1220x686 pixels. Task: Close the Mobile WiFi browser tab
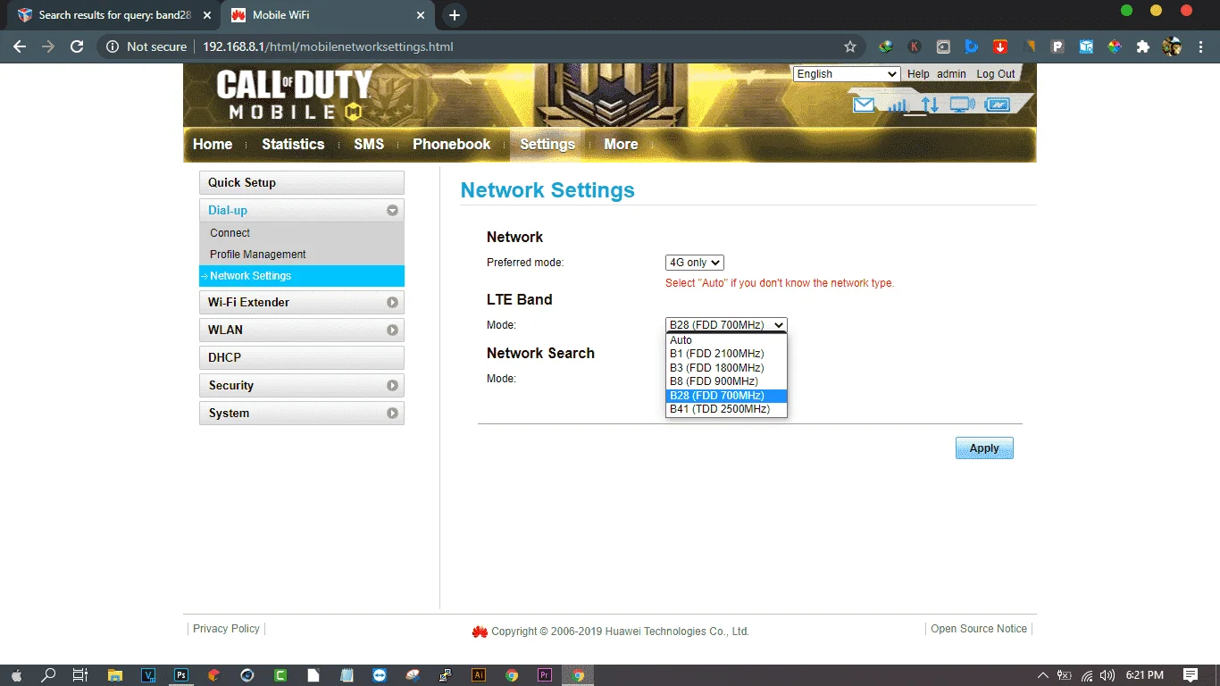click(422, 15)
